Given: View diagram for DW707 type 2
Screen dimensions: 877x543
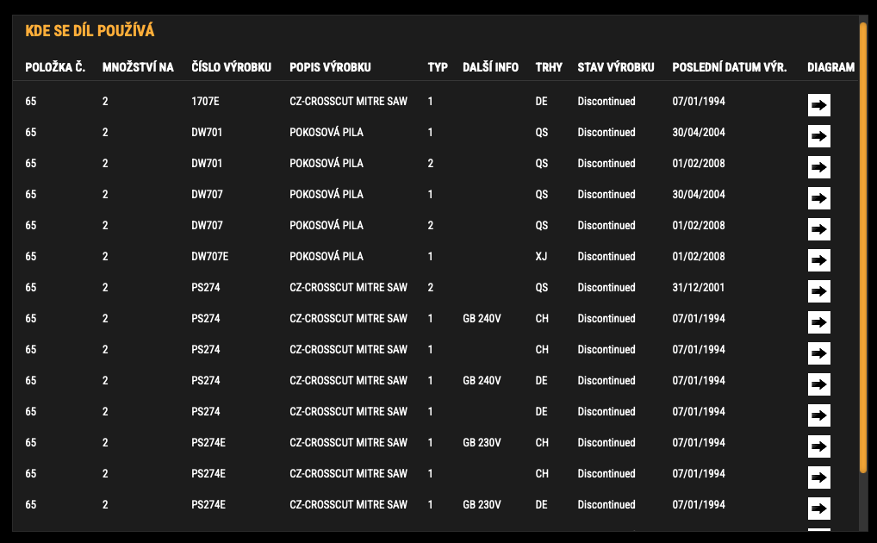Looking at the screenshot, I should [818, 229].
